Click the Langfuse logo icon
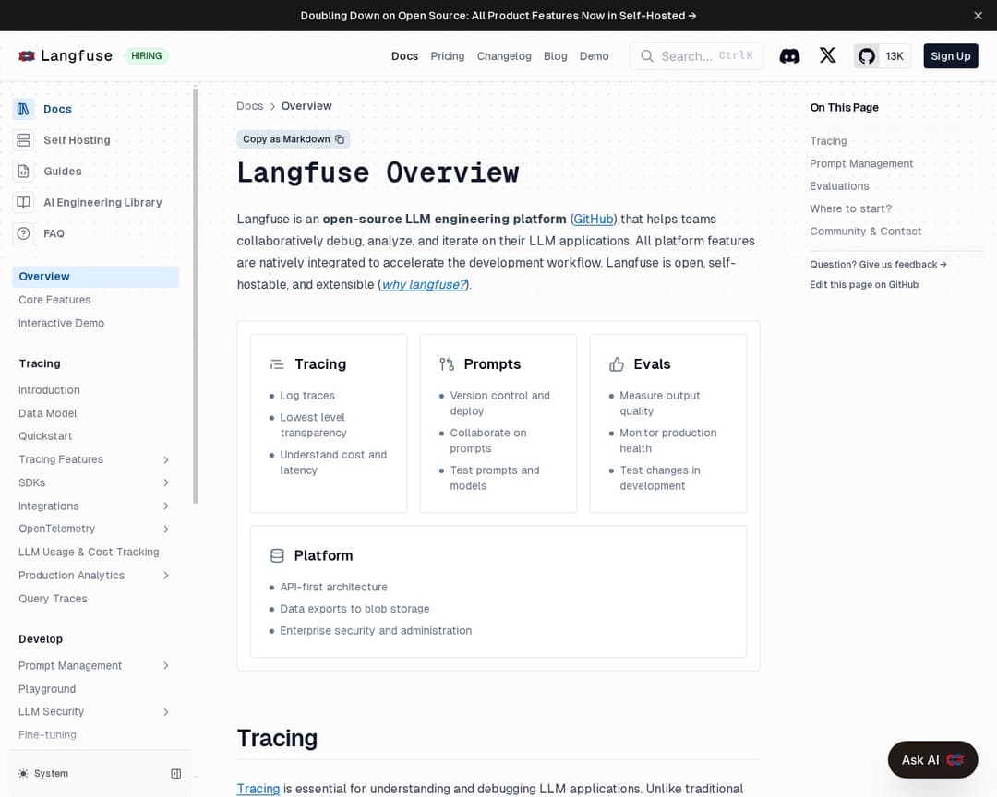Screen dimensions: 997x797 27,56
